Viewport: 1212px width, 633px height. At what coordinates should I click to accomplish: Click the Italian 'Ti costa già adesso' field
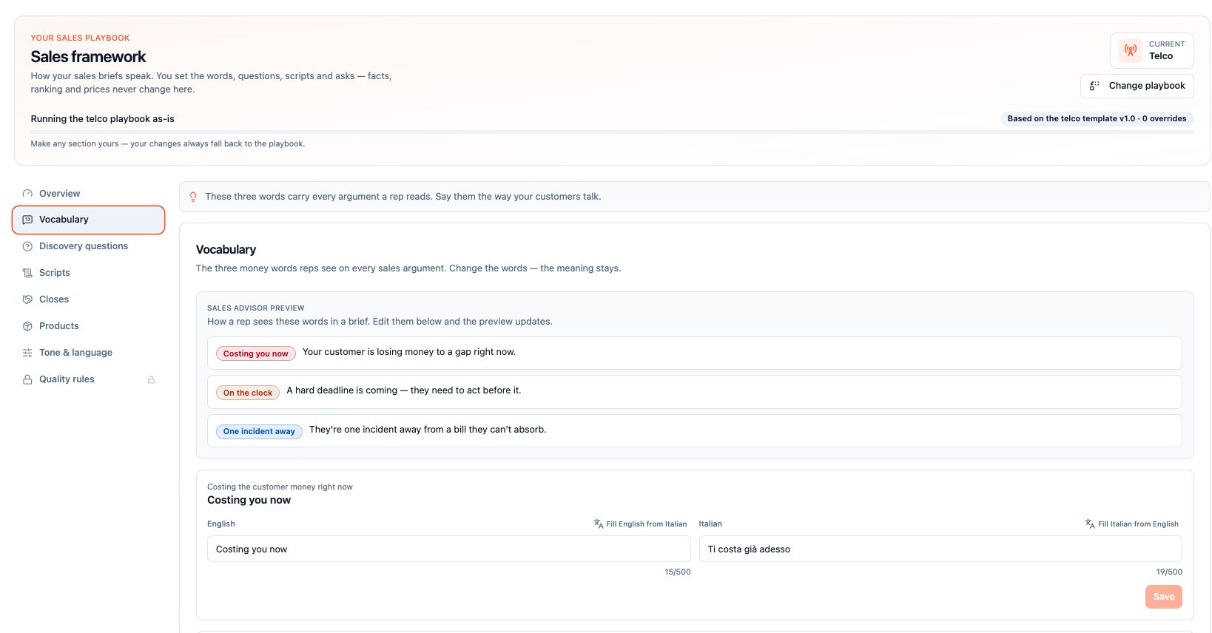coord(940,549)
